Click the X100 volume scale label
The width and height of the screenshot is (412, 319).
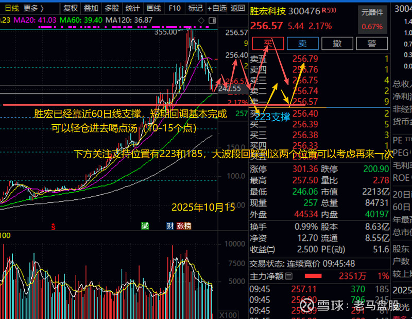coord(228,315)
